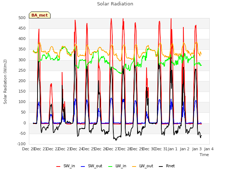This screenshot has width=231, height=173.
Task: Click the 200 y-axis tick label
Action: [x=22, y=81]
